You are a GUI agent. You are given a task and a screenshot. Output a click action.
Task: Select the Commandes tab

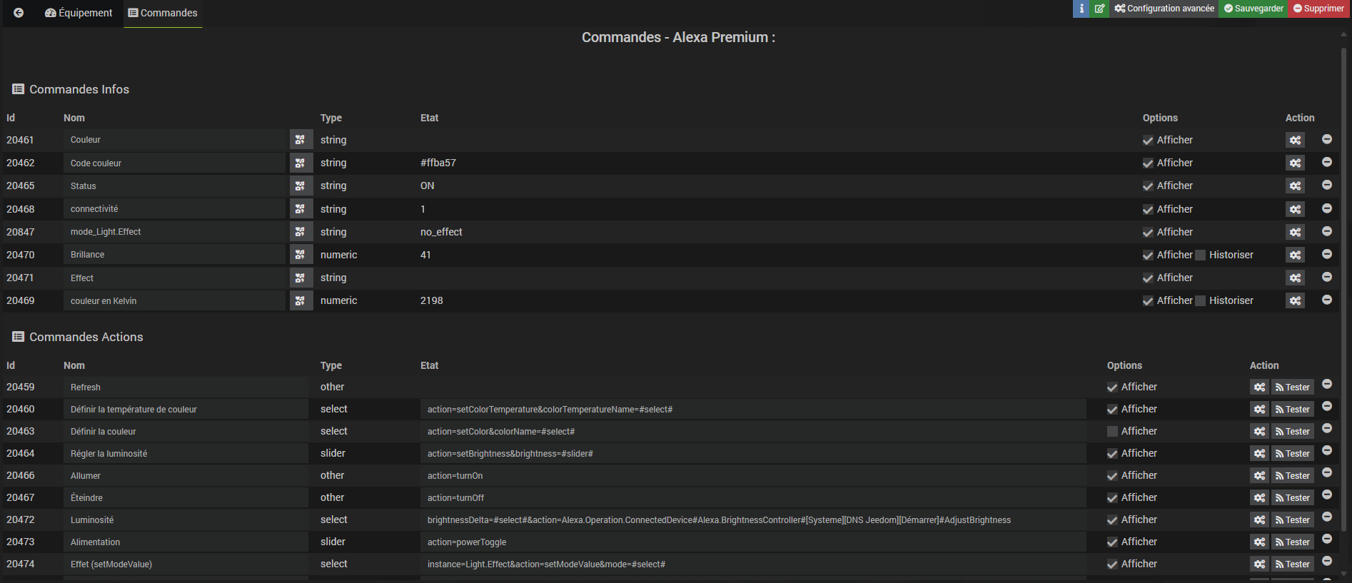pos(163,13)
